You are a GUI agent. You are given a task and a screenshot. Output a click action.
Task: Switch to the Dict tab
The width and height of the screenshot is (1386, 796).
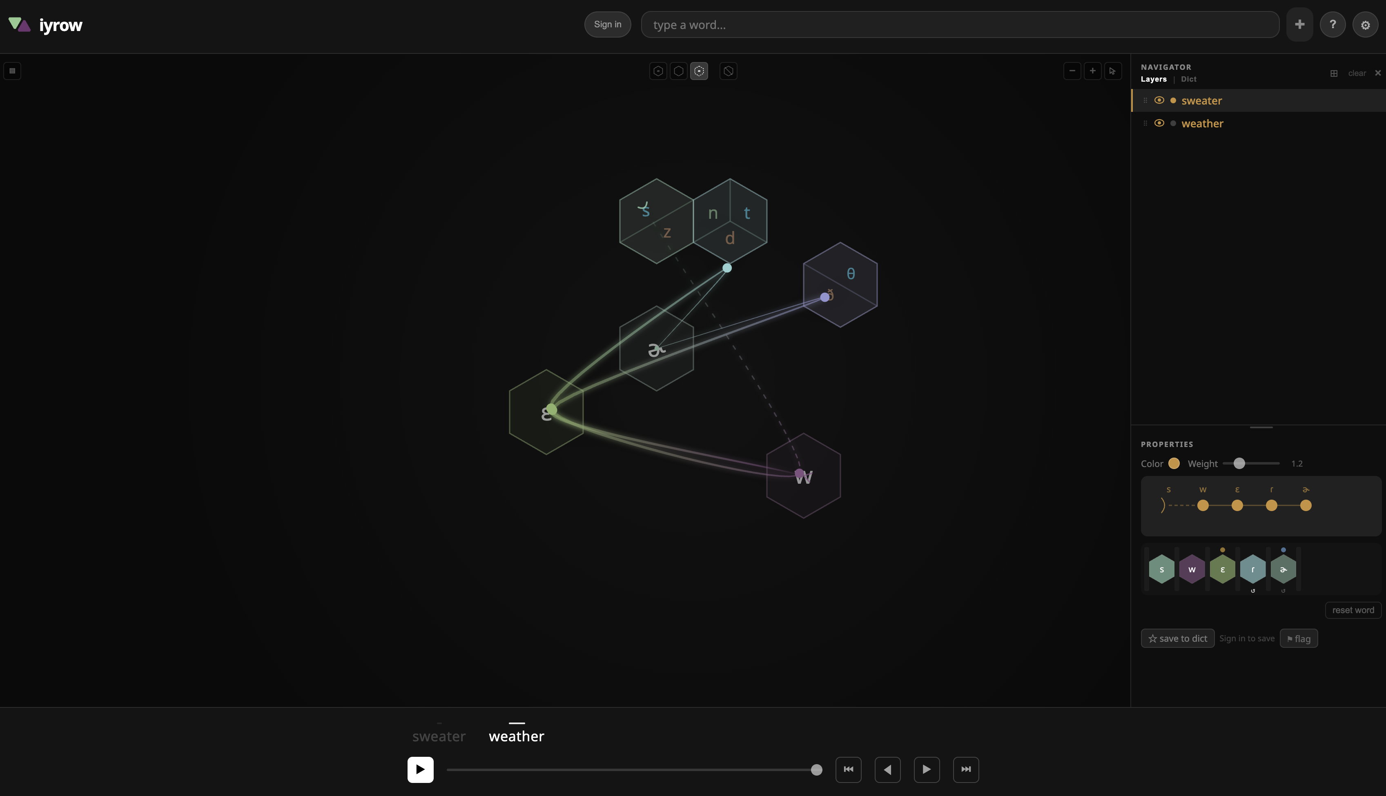1189,79
